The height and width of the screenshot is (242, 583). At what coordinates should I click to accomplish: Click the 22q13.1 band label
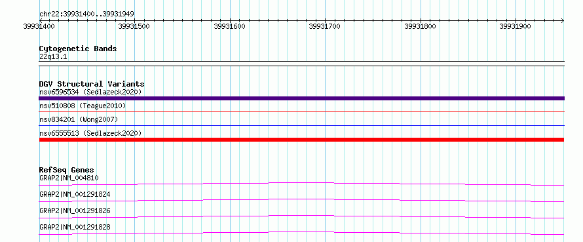pos(53,57)
